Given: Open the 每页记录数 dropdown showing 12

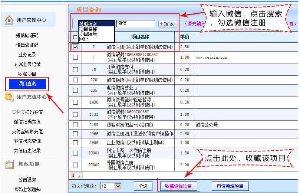Looking at the screenshot, I should coord(111,186).
